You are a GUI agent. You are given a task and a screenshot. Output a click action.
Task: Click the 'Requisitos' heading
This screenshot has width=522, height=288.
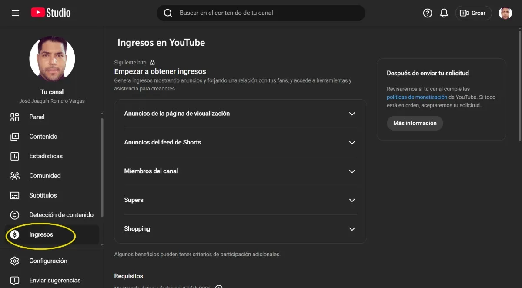click(x=128, y=276)
